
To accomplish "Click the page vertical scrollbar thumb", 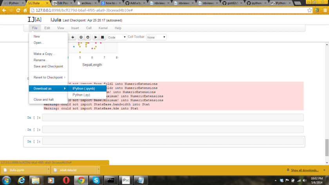I will (327, 147).
